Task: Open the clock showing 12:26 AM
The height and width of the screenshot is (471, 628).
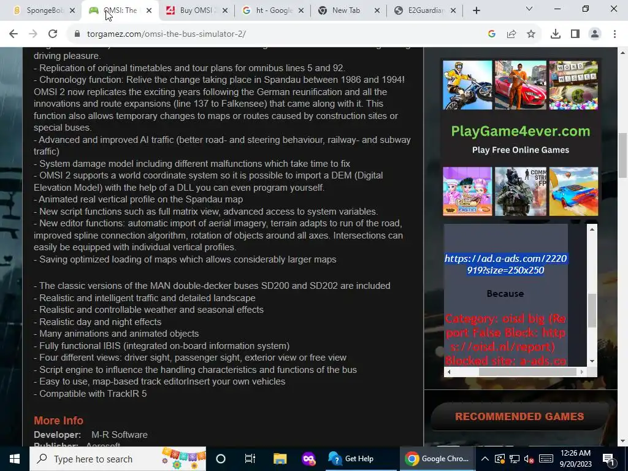Action: click(575, 459)
